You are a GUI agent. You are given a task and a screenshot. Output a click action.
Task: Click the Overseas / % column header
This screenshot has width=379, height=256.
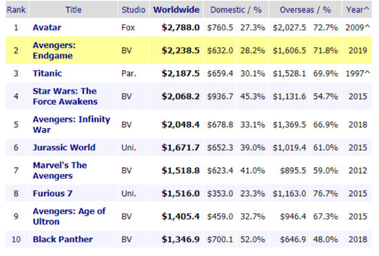click(305, 10)
